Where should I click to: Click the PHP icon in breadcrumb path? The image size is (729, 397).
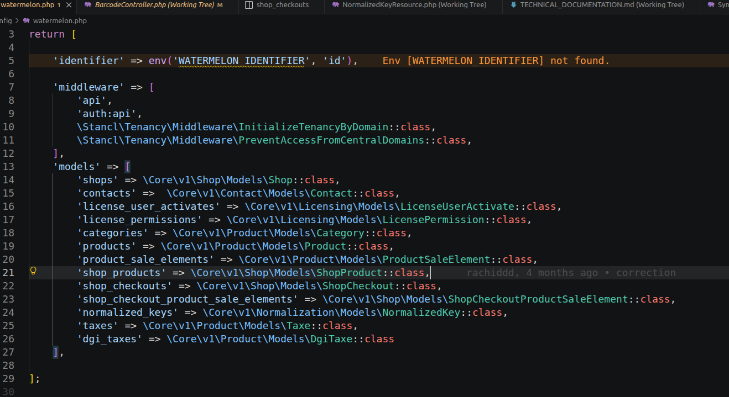[x=26, y=20]
